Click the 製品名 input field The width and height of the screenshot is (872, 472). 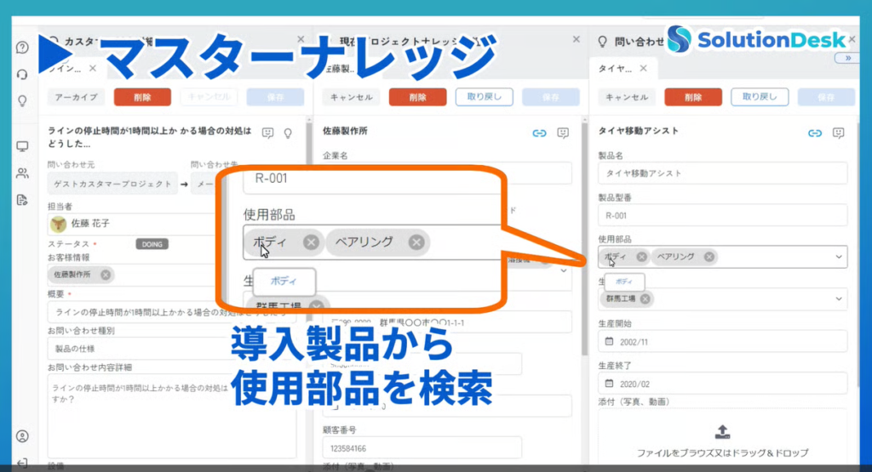point(722,173)
